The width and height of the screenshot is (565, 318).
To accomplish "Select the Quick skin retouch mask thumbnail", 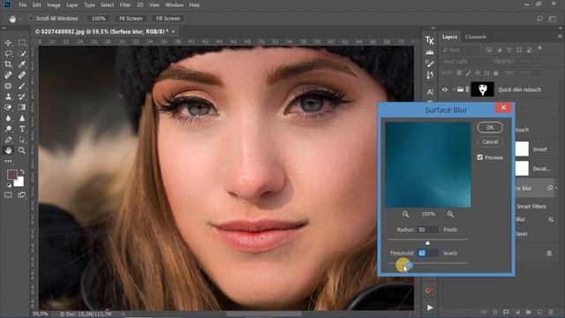I will point(482,89).
